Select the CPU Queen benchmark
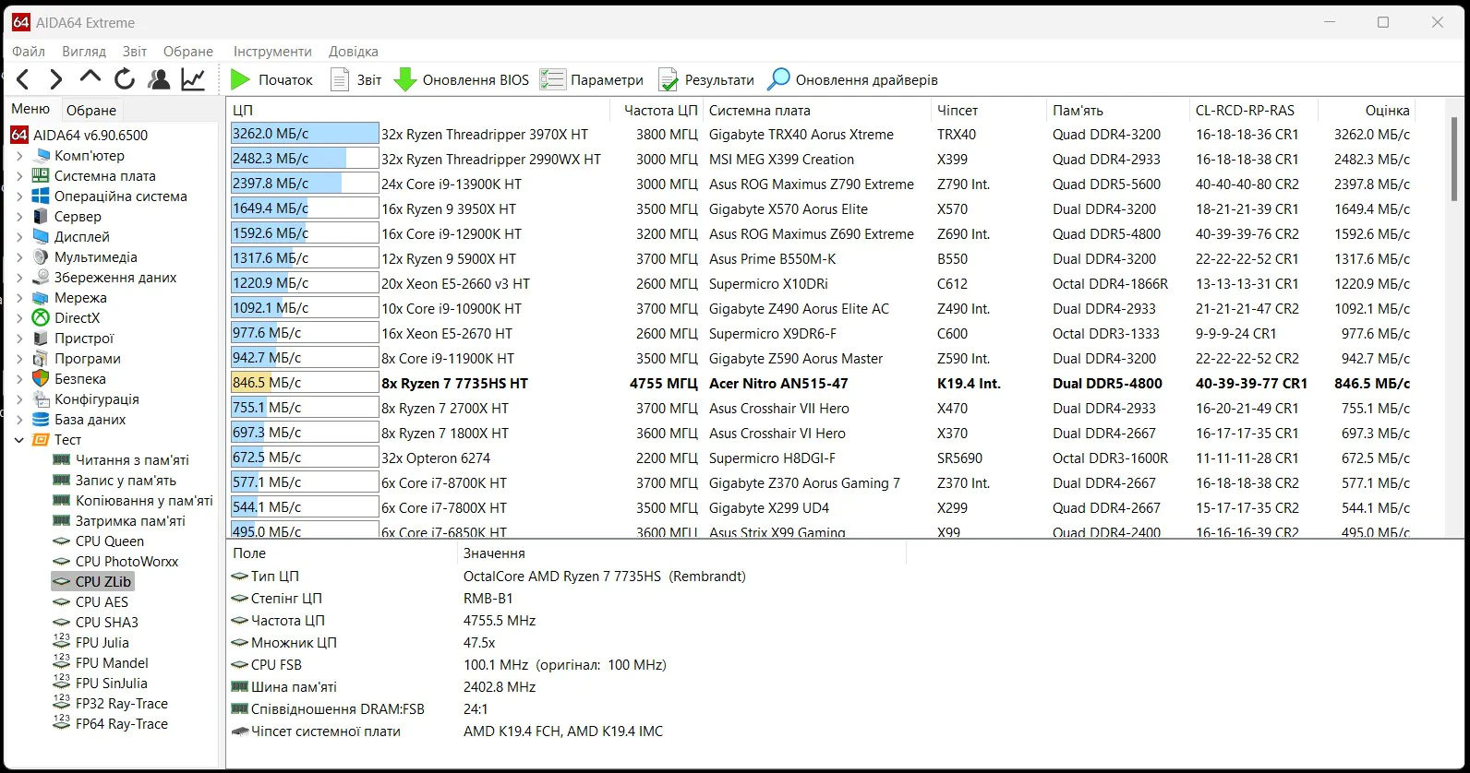Image resolution: width=1470 pixels, height=773 pixels. [x=109, y=541]
